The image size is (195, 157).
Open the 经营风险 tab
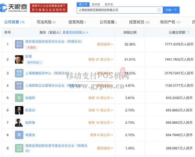tap(77, 22)
